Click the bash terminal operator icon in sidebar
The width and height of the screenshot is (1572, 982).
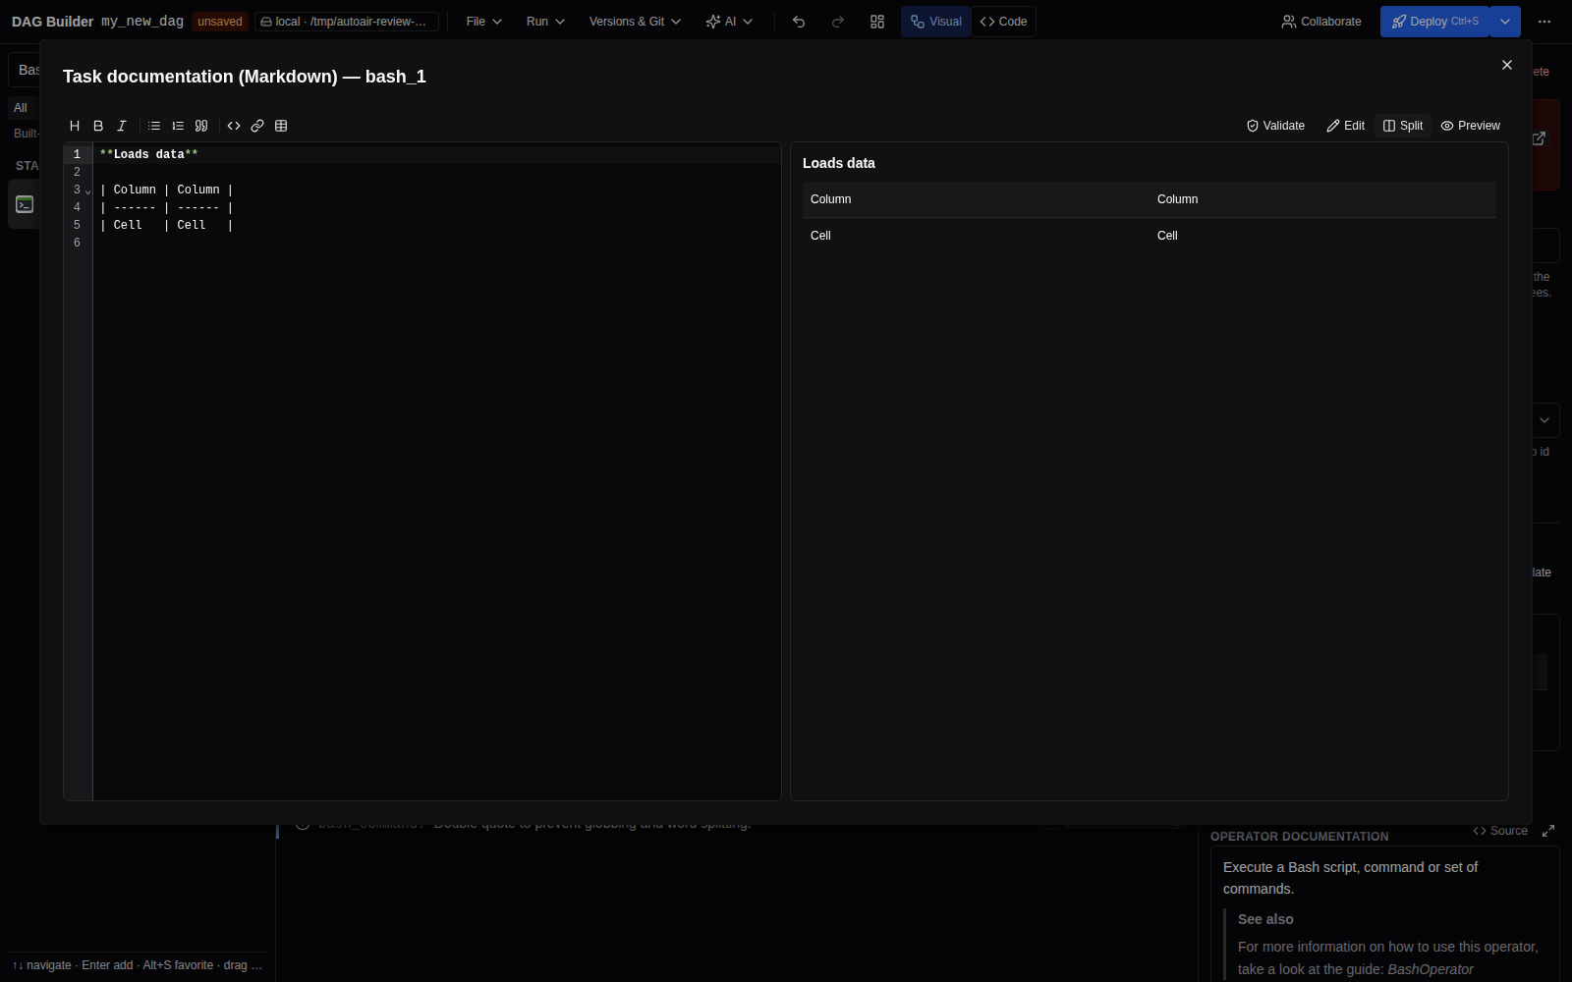pos(25,204)
